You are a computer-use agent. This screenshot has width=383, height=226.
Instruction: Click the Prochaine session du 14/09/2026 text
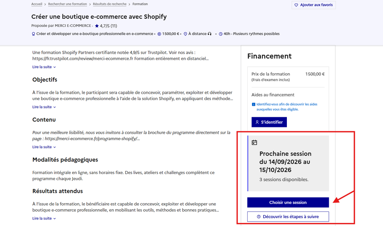coord(285,162)
